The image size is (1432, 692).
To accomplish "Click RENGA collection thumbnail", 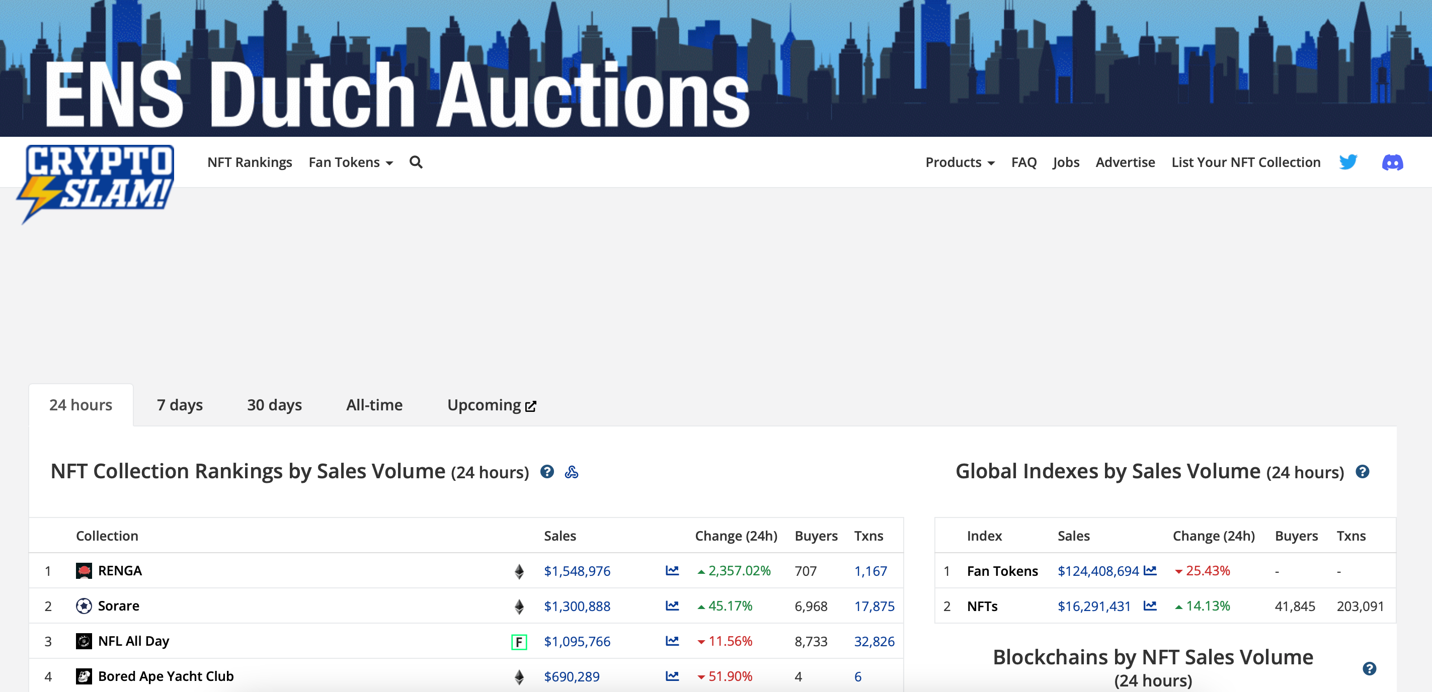I will pyautogui.click(x=84, y=571).
